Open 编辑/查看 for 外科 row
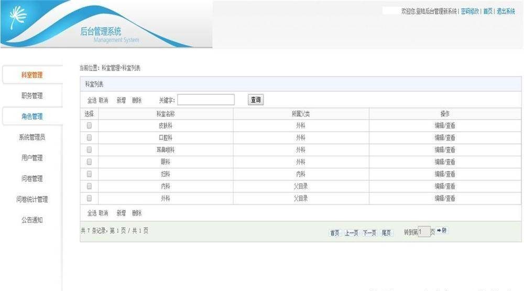The height and width of the screenshot is (291, 524). (x=445, y=199)
